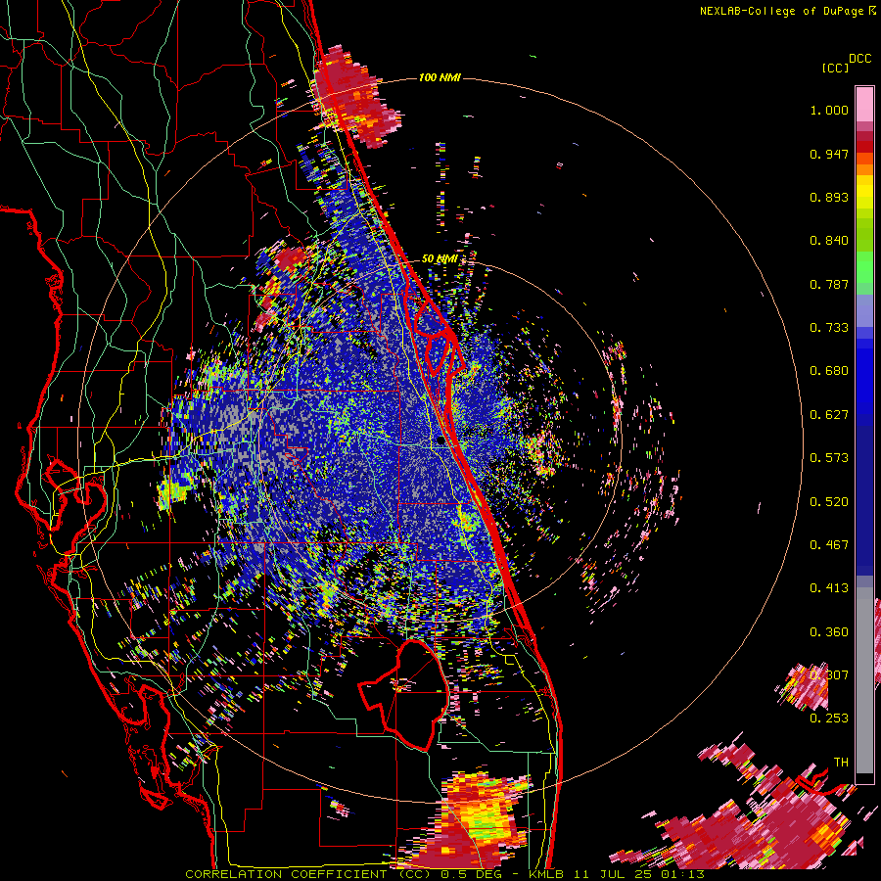Screen dimensions: 881x881
Task: Click the yellow segment of the color bar
Action: [864, 194]
